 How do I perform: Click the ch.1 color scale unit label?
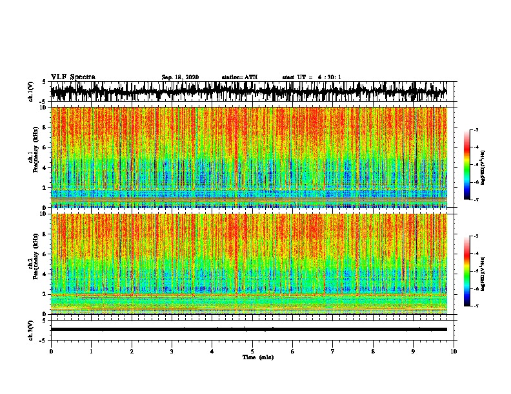(x=483, y=168)
